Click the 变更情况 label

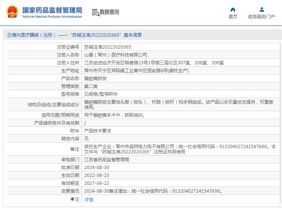[x=70, y=191]
